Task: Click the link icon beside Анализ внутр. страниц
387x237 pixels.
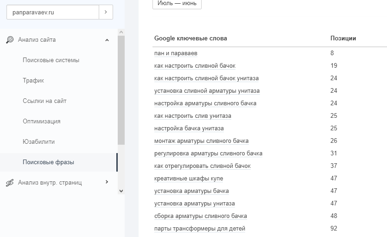Action: coord(10,183)
